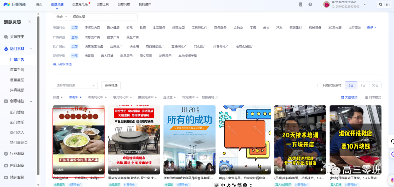This screenshot has width=394, height=187.
Task: Open the help question mark icon
Action: tap(310, 4)
